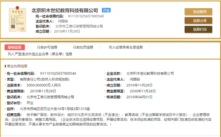
Task: Click the 5000.000000万人民币 registered capital value
Action: [44, 85]
